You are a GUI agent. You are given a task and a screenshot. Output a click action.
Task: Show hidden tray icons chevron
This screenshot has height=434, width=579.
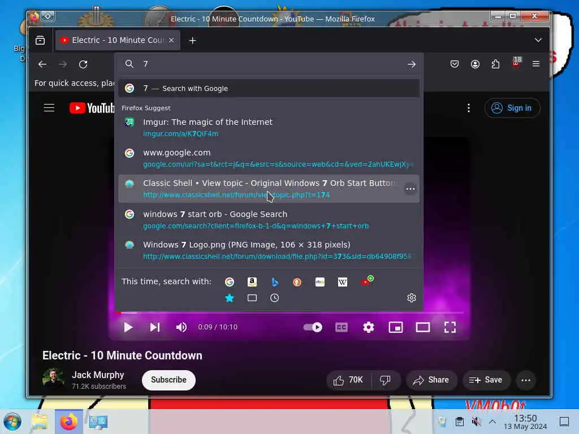[x=492, y=422]
